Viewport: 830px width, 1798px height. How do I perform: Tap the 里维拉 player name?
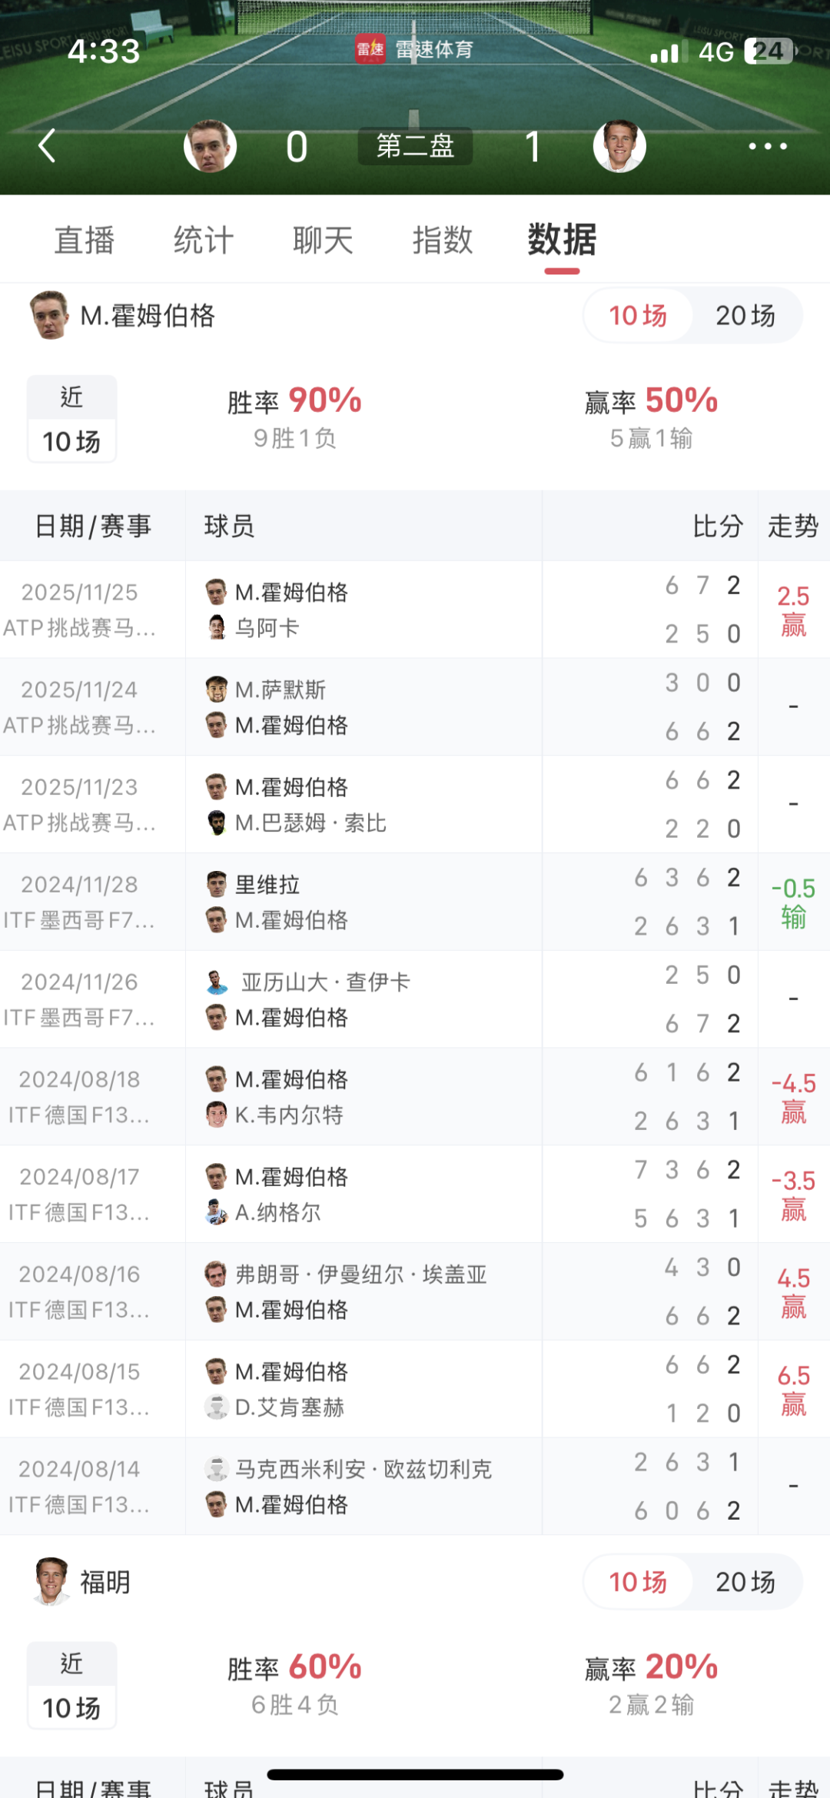pos(267,885)
